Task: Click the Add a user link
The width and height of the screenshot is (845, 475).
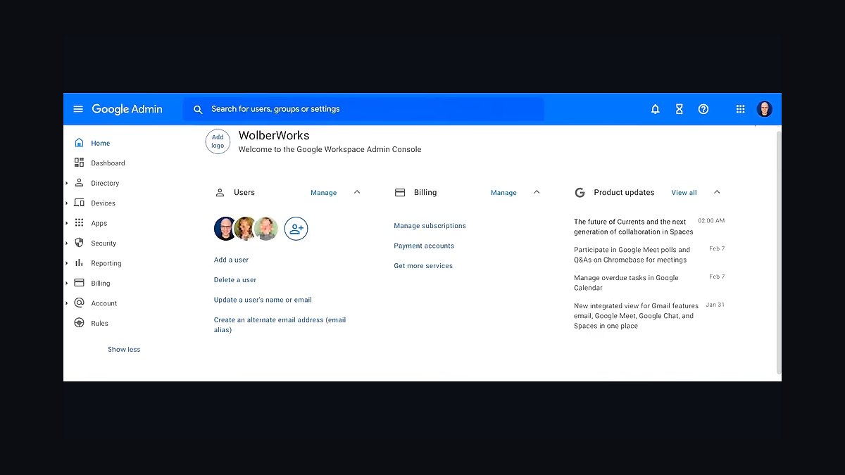Action: coord(231,260)
